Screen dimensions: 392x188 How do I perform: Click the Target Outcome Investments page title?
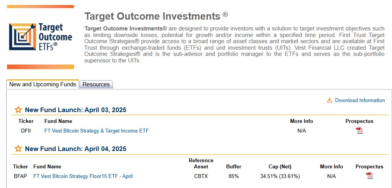(x=152, y=16)
